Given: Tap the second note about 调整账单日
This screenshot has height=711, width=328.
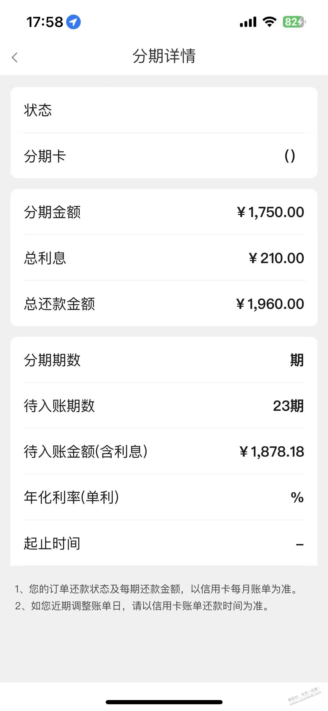Looking at the screenshot, I should (142, 606).
